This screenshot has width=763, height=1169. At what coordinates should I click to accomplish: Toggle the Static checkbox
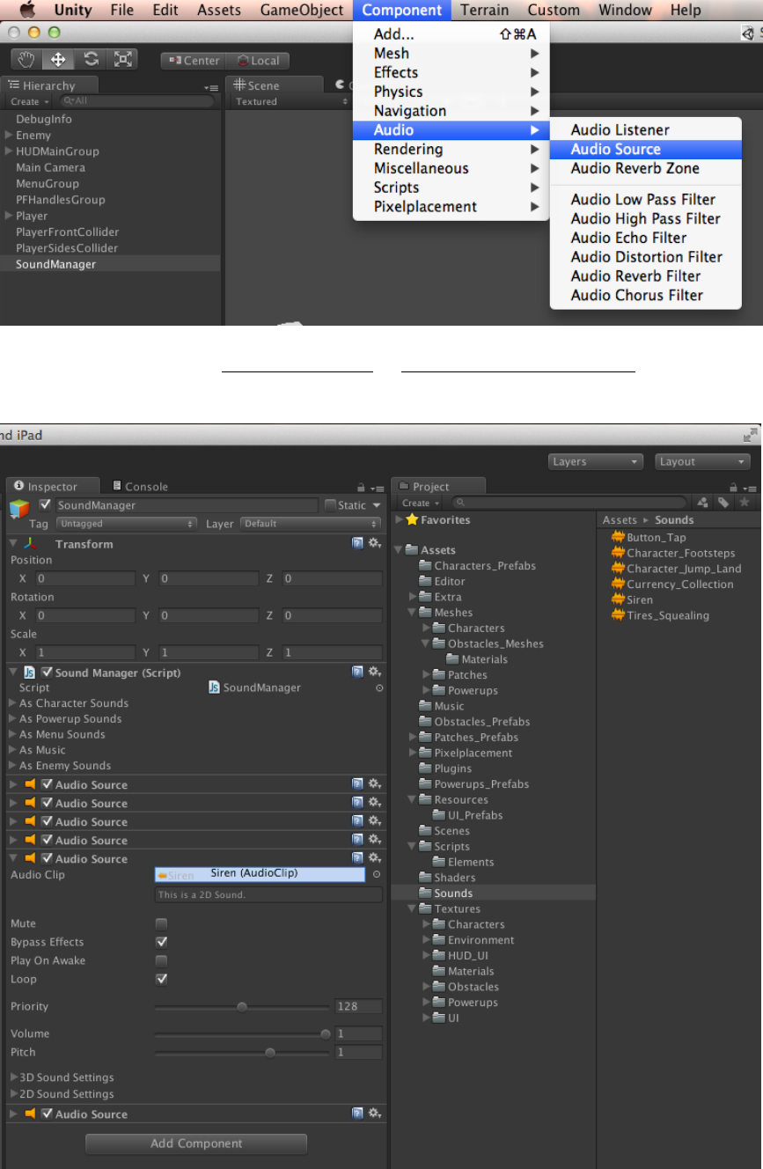click(x=331, y=505)
